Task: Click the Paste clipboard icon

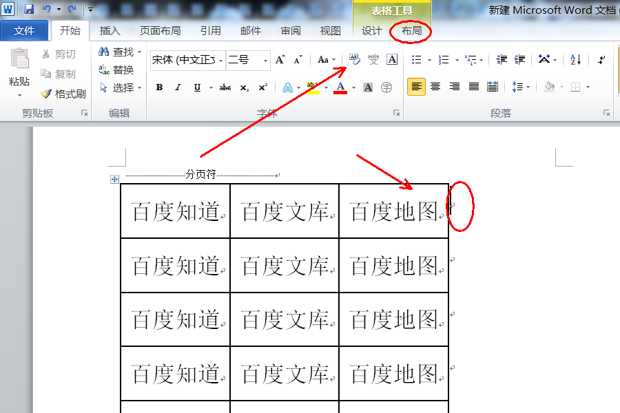Action: [x=19, y=59]
